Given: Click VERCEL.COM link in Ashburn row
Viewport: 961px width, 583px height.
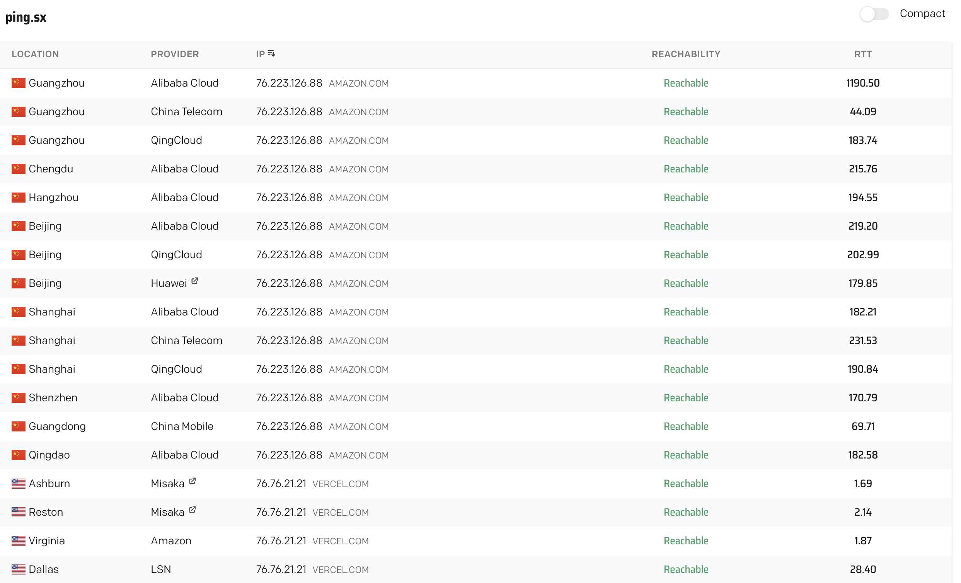Looking at the screenshot, I should pyautogui.click(x=340, y=484).
